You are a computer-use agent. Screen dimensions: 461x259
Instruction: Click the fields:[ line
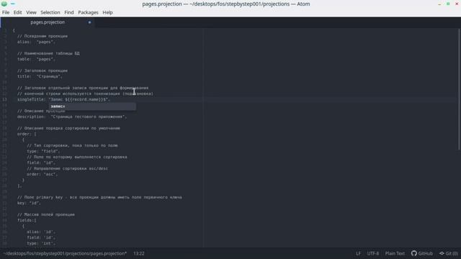click(x=27, y=220)
